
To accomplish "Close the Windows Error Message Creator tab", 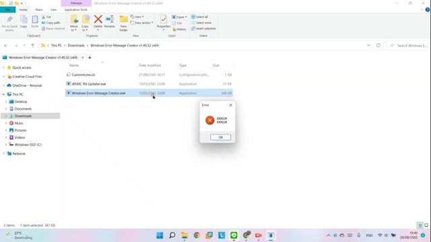I will (82, 58).
